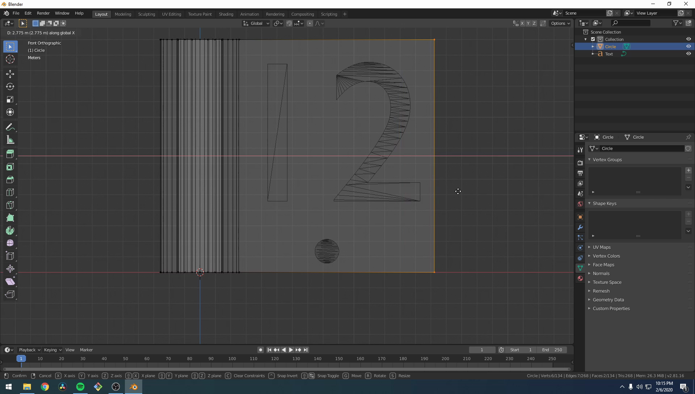Open the Material properties tab
Viewport: 695px width, 394px height.
[x=580, y=278]
